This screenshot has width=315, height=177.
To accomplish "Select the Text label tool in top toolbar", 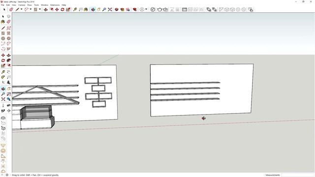I will point(81,9).
